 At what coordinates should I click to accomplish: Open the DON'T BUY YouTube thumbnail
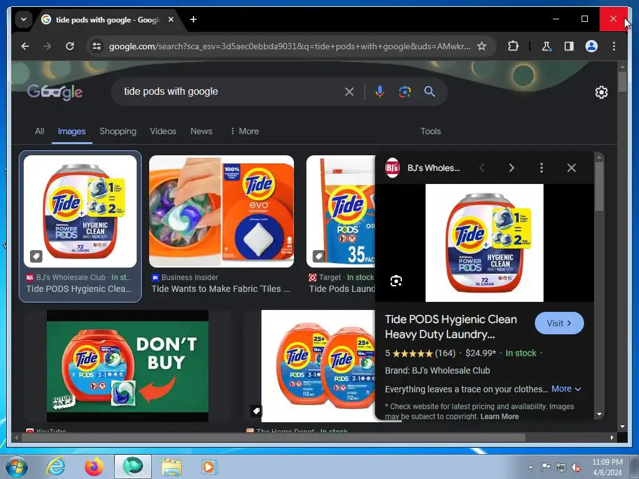click(127, 366)
